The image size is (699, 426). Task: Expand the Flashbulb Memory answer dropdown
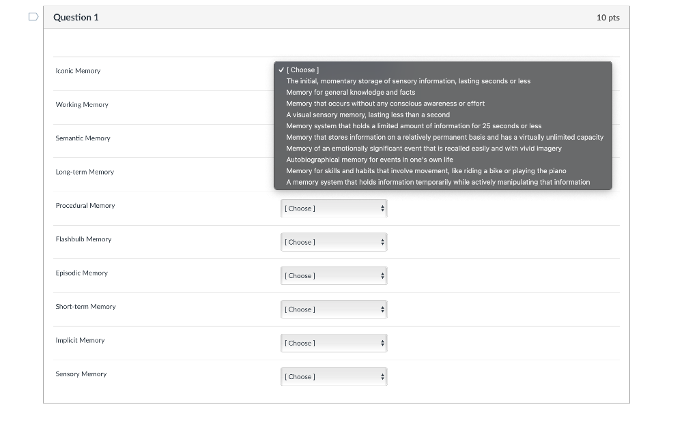(x=334, y=242)
